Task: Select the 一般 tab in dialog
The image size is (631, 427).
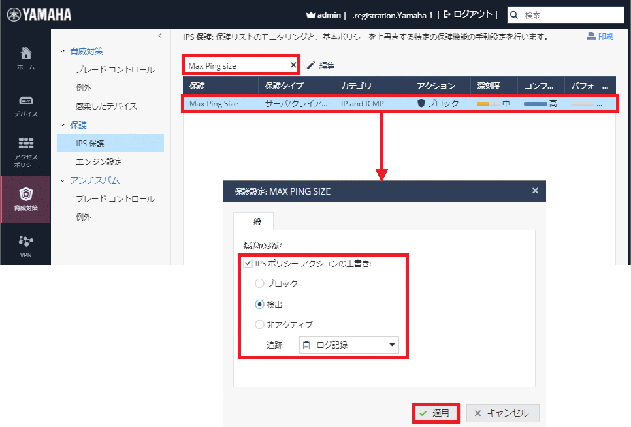Action: 253,222
